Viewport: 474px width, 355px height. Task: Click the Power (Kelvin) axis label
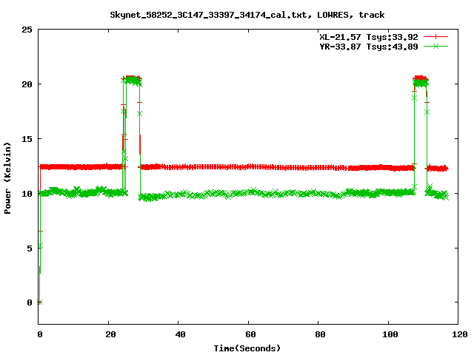7,178
